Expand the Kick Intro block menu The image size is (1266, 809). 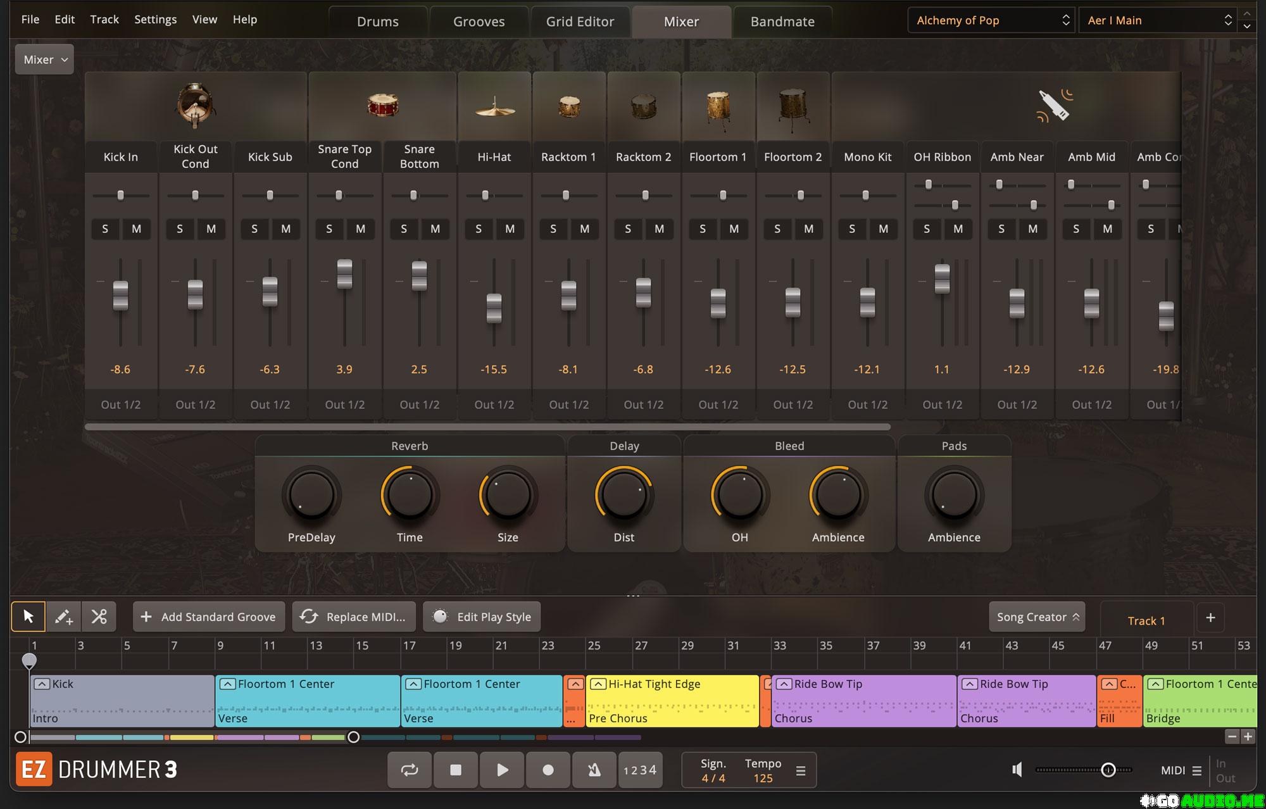click(x=42, y=684)
